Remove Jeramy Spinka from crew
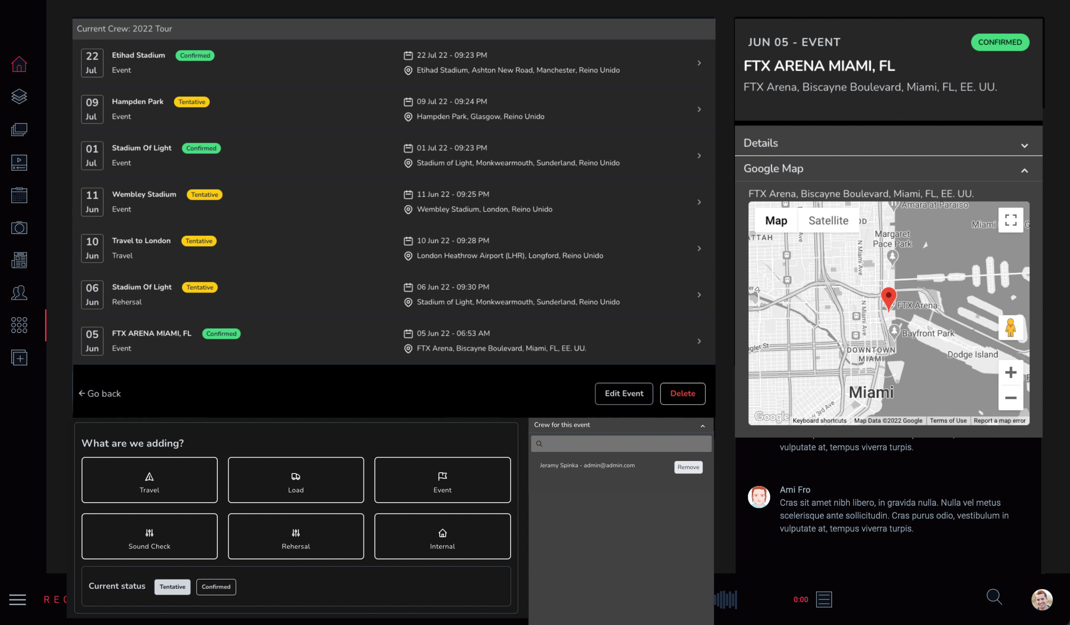This screenshot has height=625, width=1070. click(x=688, y=467)
